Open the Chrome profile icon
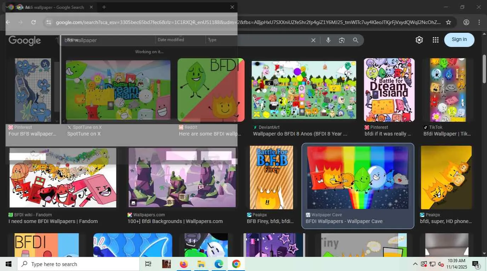Viewport: 487px width, 271px height. pyautogui.click(x=466, y=22)
